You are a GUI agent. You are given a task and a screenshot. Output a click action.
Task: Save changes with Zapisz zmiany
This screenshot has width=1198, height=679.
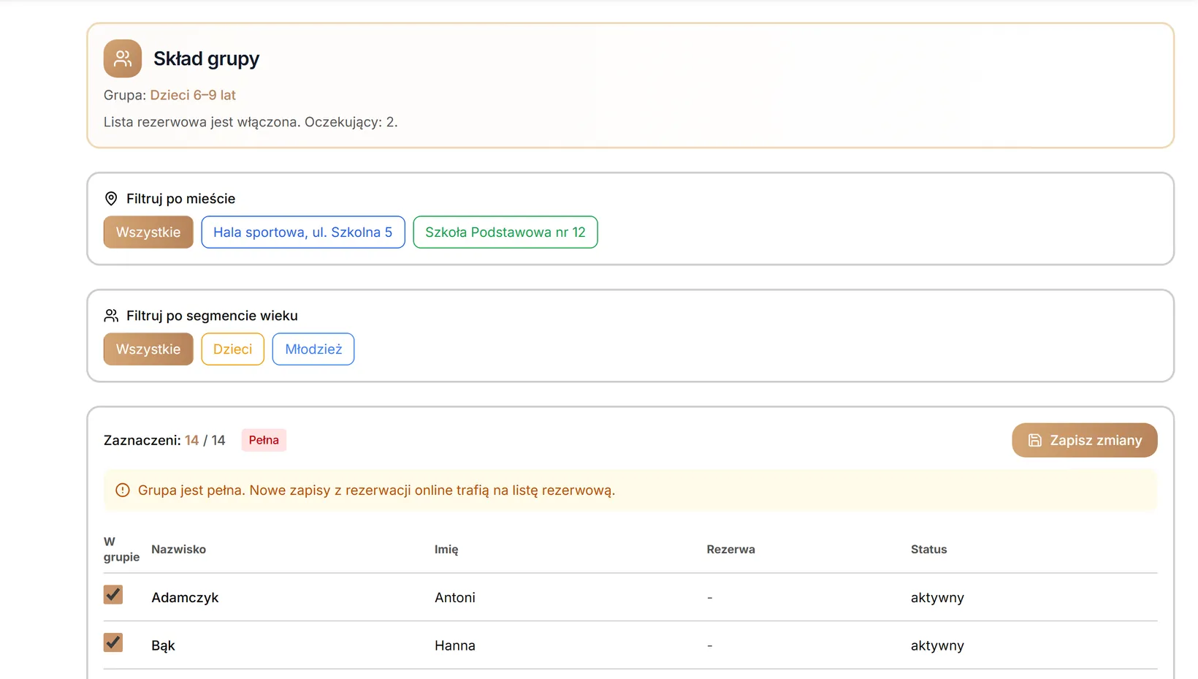1085,440
